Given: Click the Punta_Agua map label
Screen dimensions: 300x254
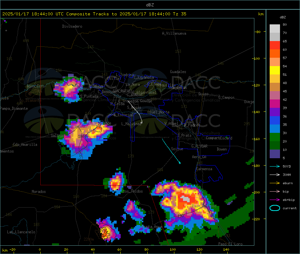Looking at the screenshot, I should 152,227.
